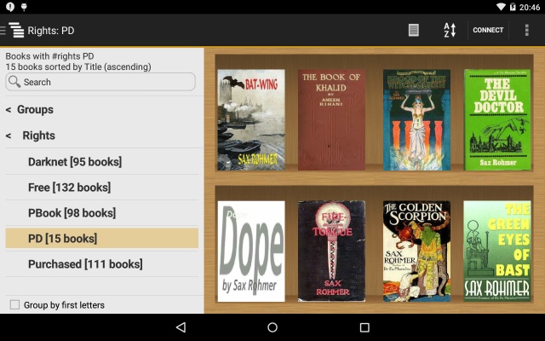The height and width of the screenshot is (341, 545).
Task: Open The Green Eyes of Bast cover
Action: pos(497,251)
